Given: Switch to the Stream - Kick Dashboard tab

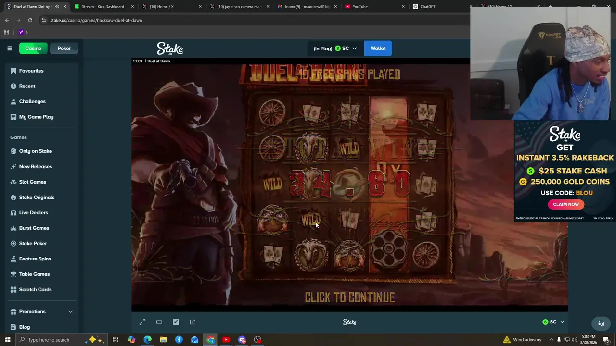Looking at the screenshot, I should tap(103, 7).
